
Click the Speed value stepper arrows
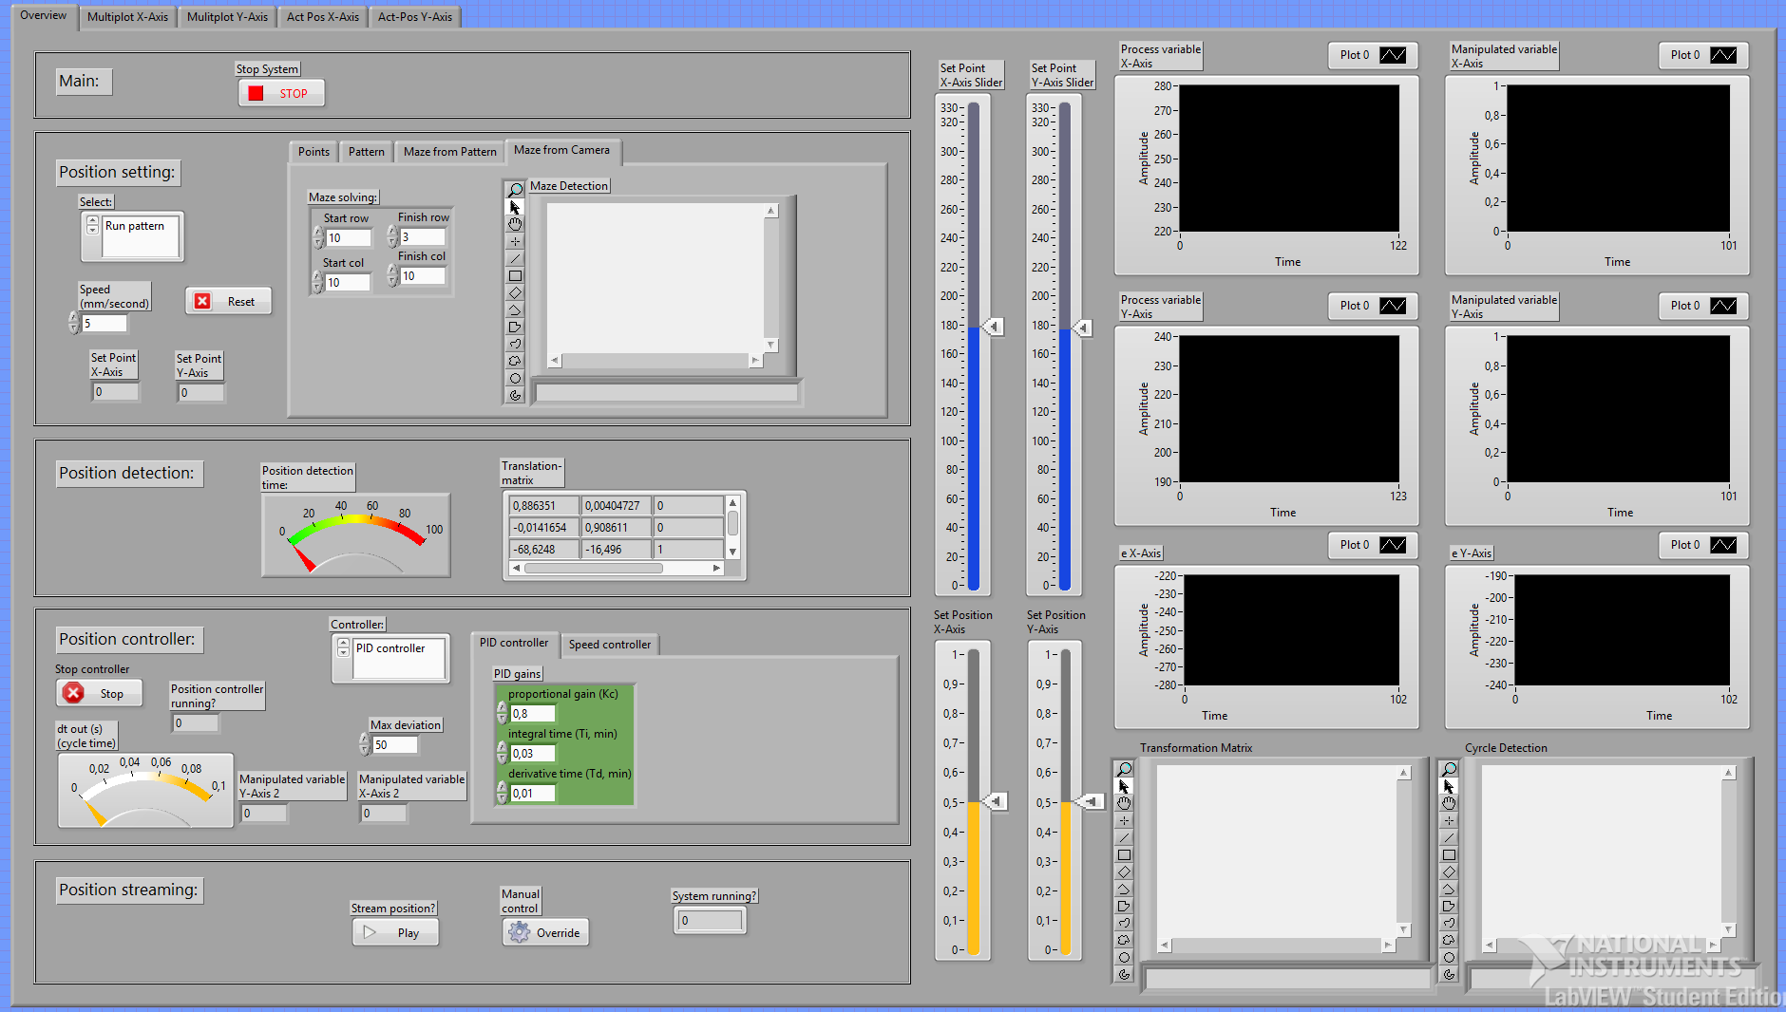click(x=74, y=323)
